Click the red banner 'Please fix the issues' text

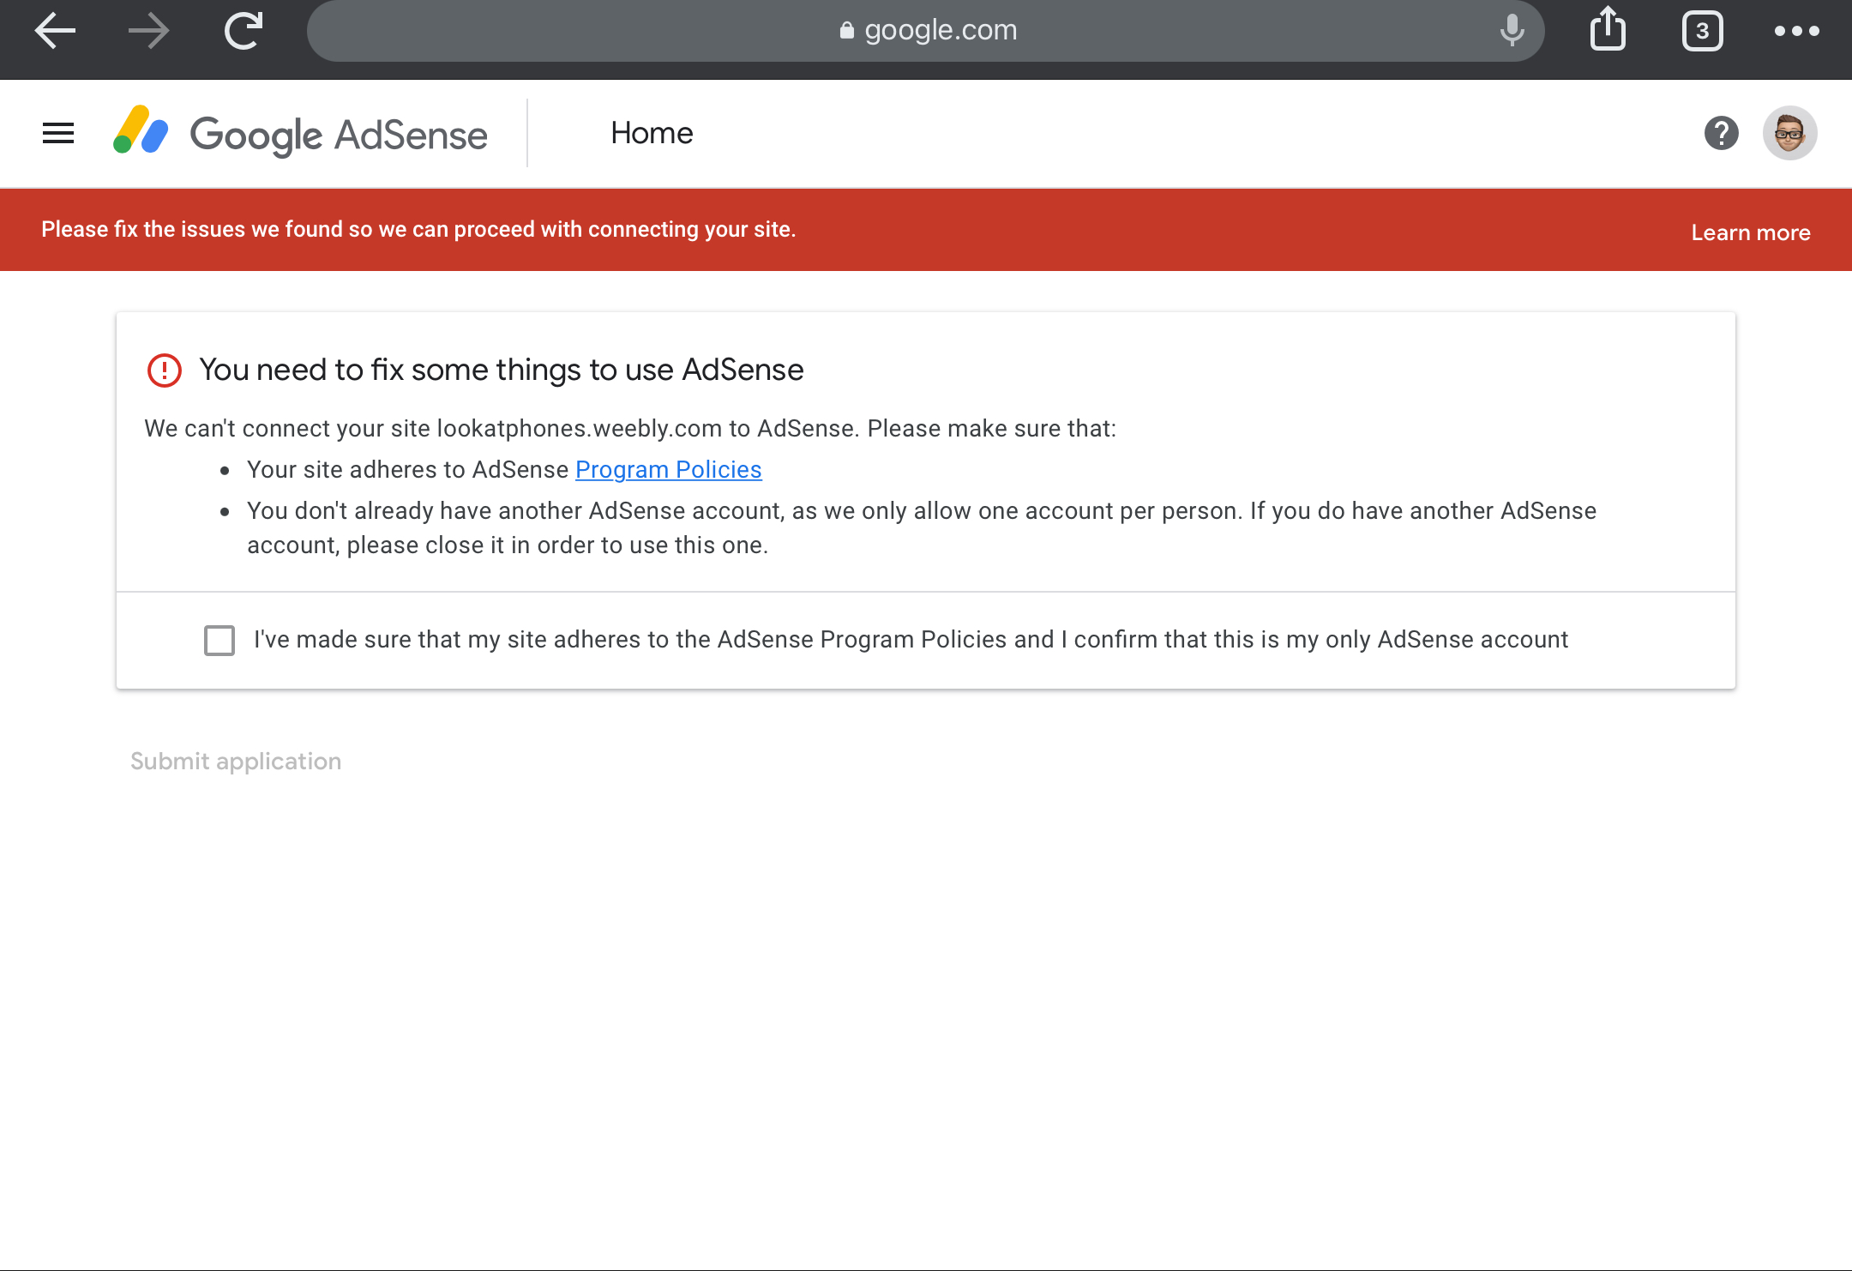tap(418, 229)
